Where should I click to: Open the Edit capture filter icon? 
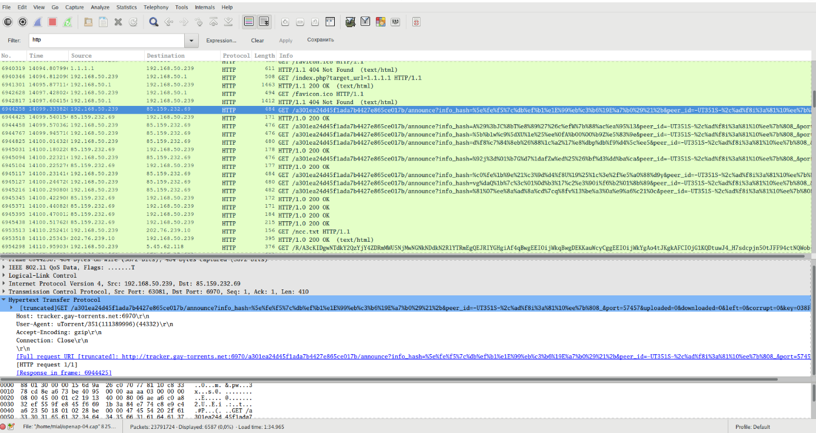[x=350, y=22]
